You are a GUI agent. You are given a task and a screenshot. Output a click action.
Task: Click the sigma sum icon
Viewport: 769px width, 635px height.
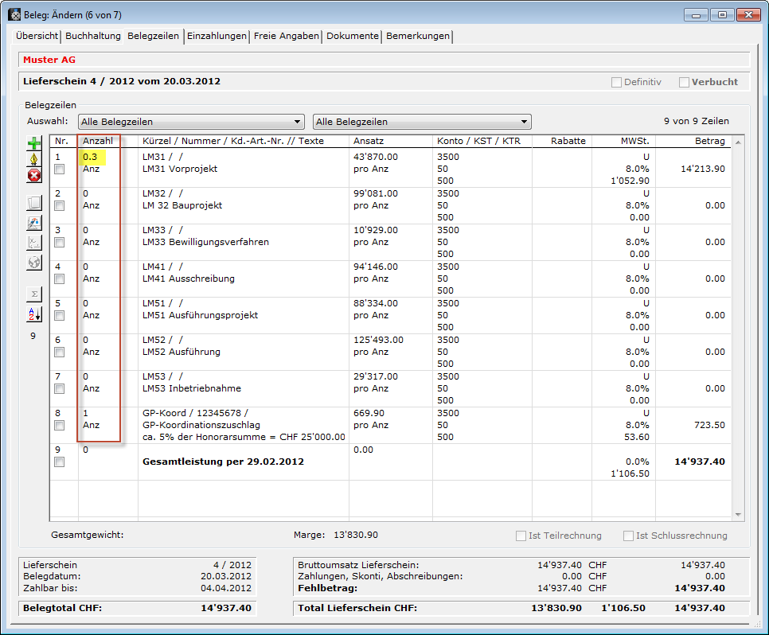click(34, 294)
